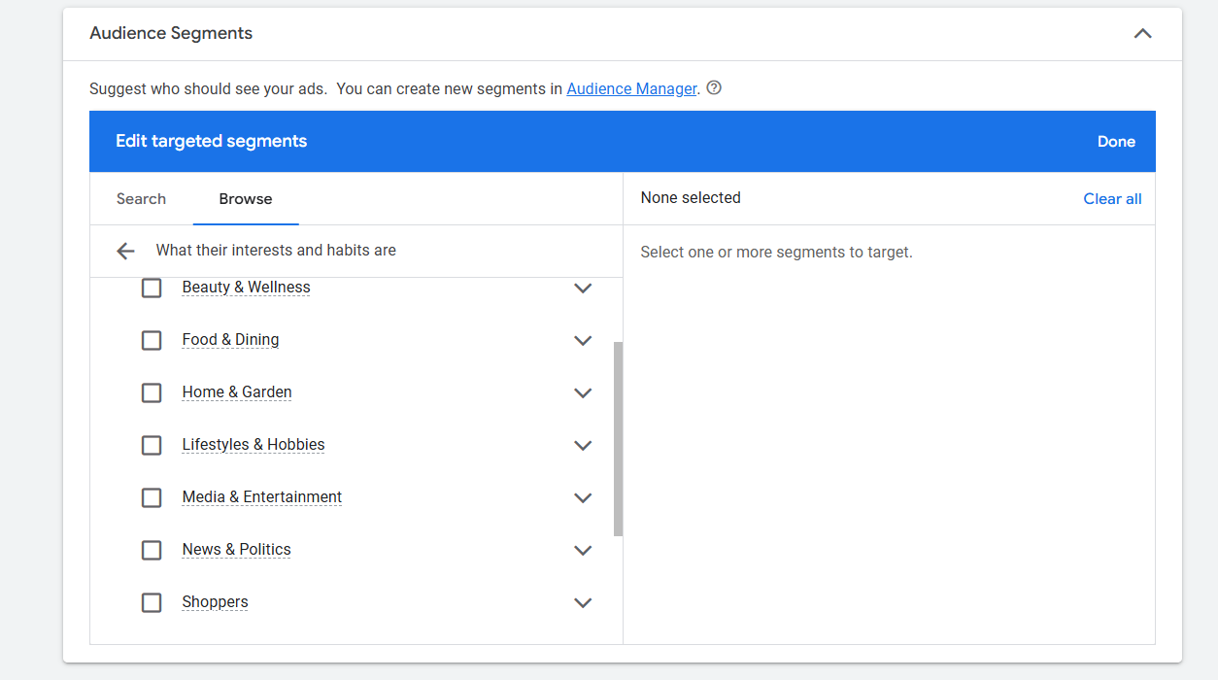This screenshot has width=1218, height=680.
Task: Select the Browse tab
Action: click(x=245, y=199)
